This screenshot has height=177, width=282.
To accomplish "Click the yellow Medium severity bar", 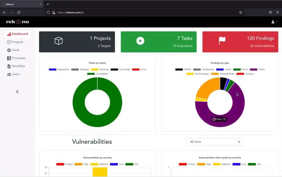I will (x=100, y=172).
